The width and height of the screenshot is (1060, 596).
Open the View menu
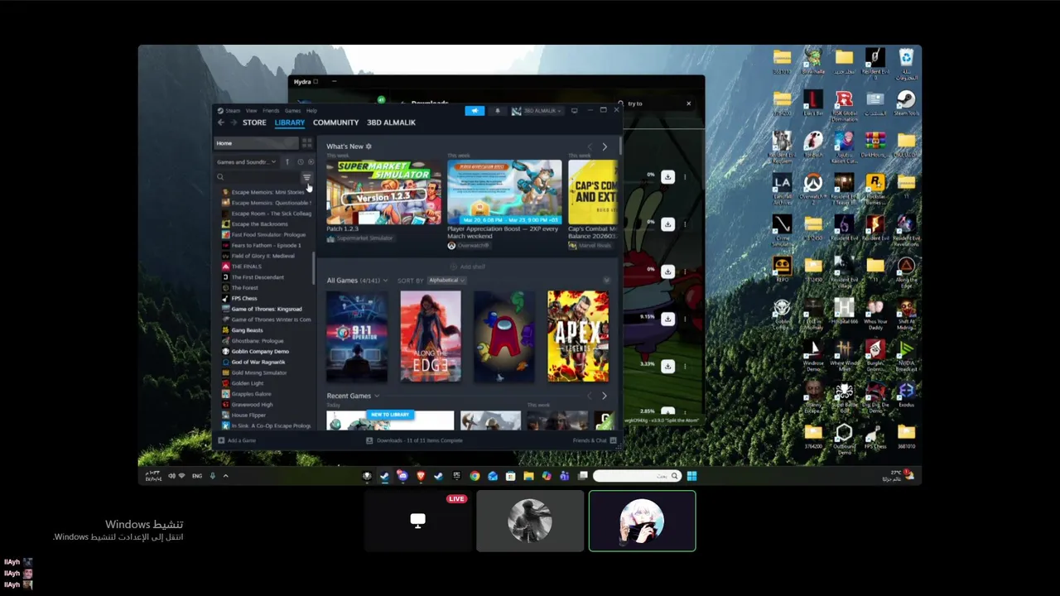251,111
